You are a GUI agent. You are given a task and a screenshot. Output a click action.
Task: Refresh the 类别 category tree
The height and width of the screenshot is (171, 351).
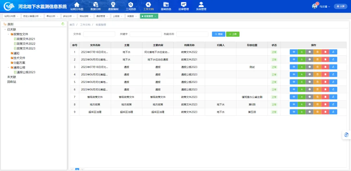[x=63, y=24]
